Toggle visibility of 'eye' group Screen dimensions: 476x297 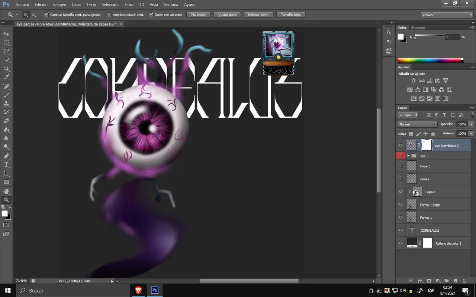tap(401, 156)
